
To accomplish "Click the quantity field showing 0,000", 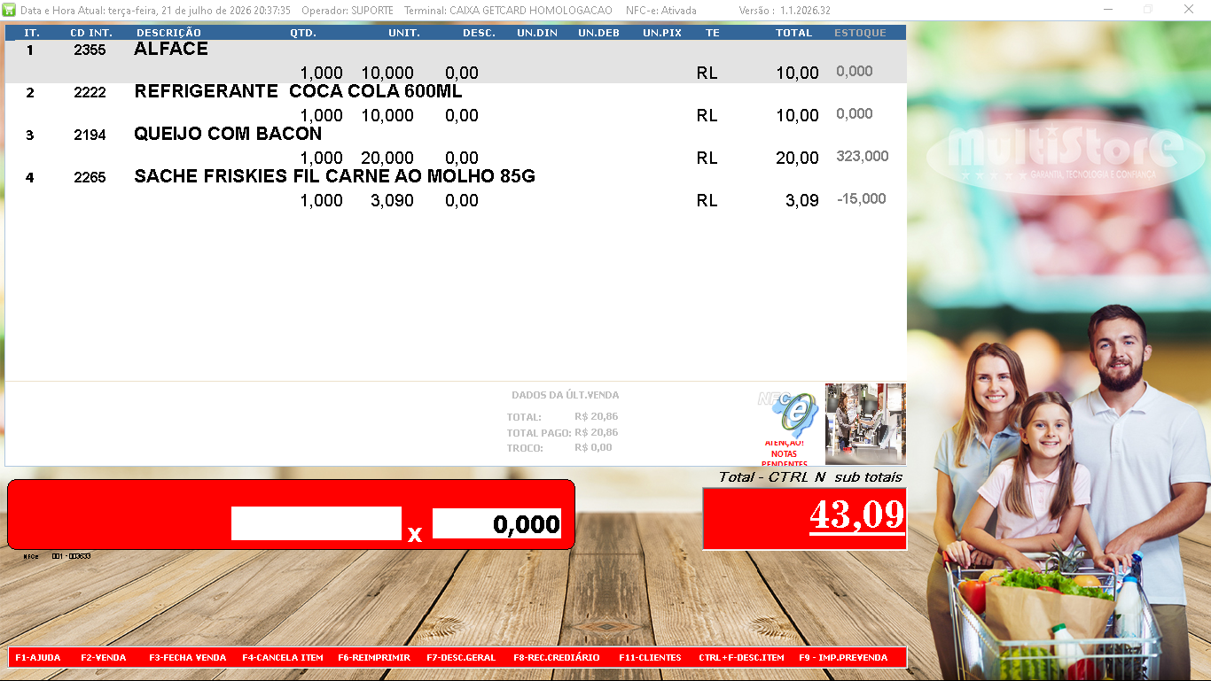I will tap(496, 524).
